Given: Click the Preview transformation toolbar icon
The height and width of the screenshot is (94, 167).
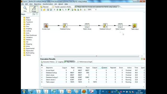Looking at the screenshot, I should click(x=63, y=10).
